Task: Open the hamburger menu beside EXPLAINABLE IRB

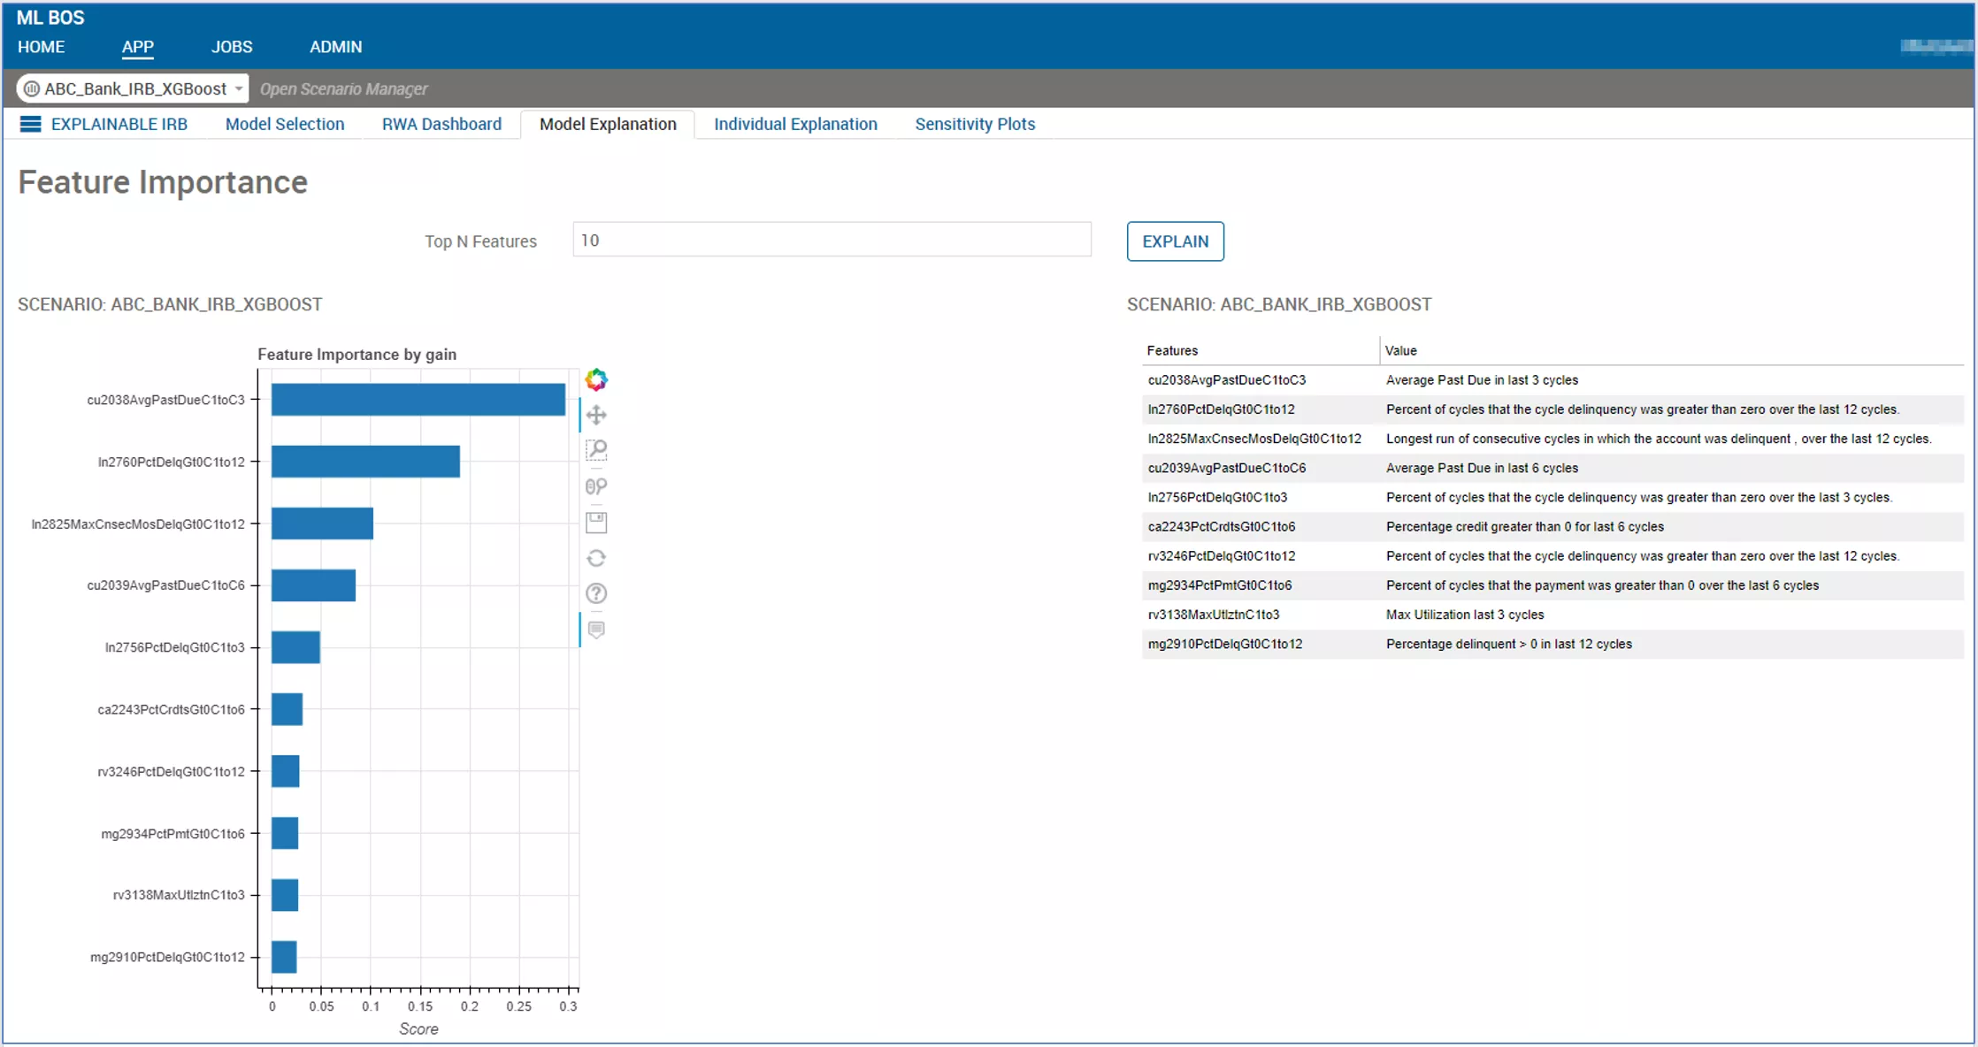Action: point(30,124)
